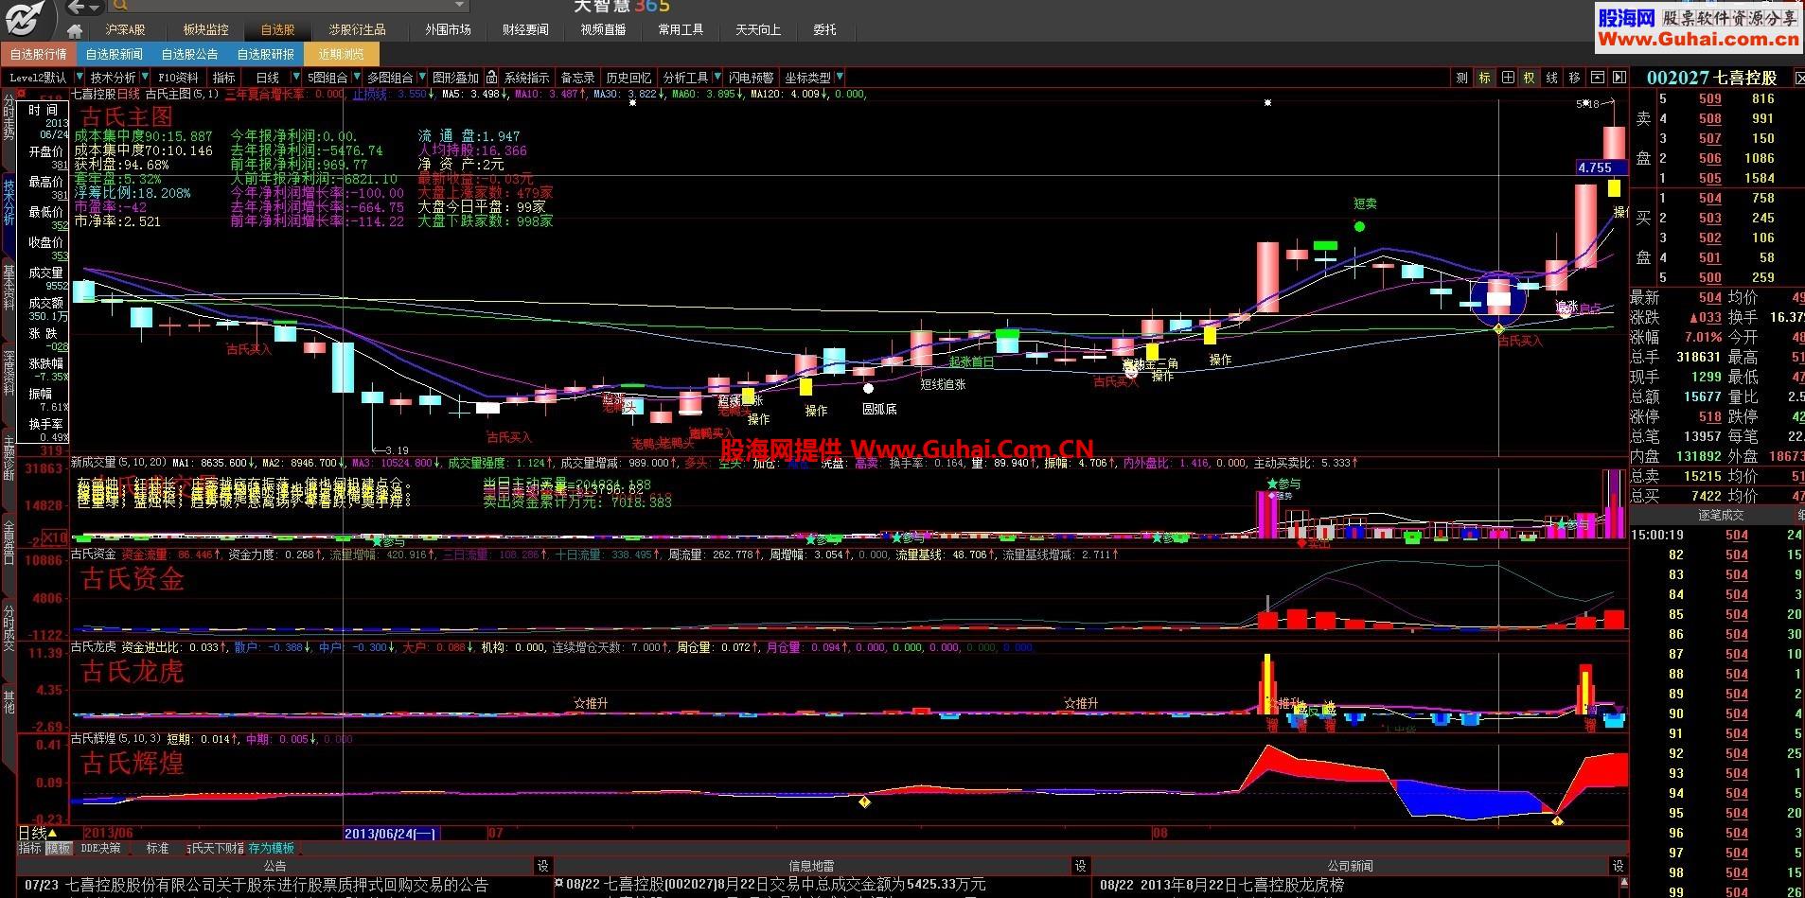Switch to the 自选股新闻 tab

coord(114,54)
